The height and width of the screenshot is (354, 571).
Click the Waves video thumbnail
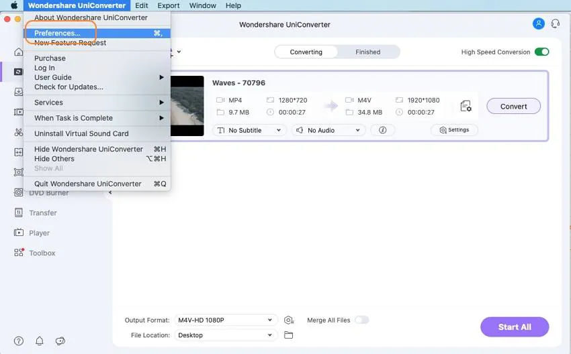coord(187,106)
